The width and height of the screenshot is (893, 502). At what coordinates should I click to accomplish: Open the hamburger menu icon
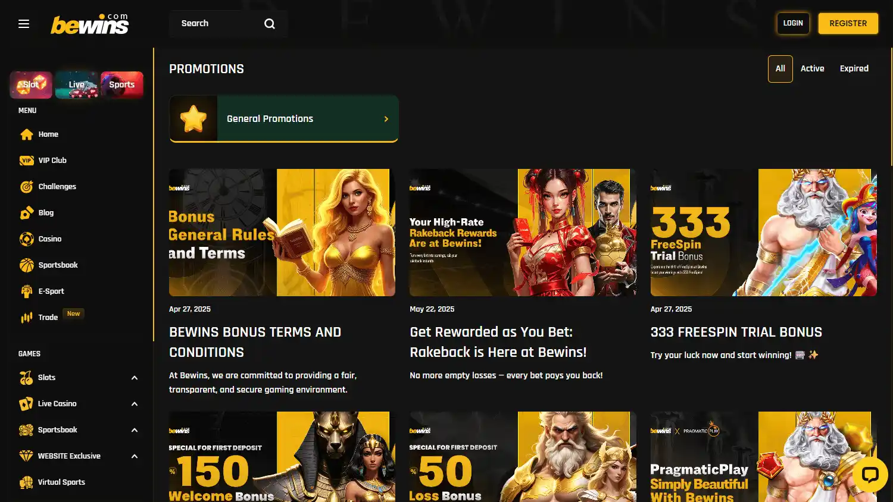[x=24, y=24]
